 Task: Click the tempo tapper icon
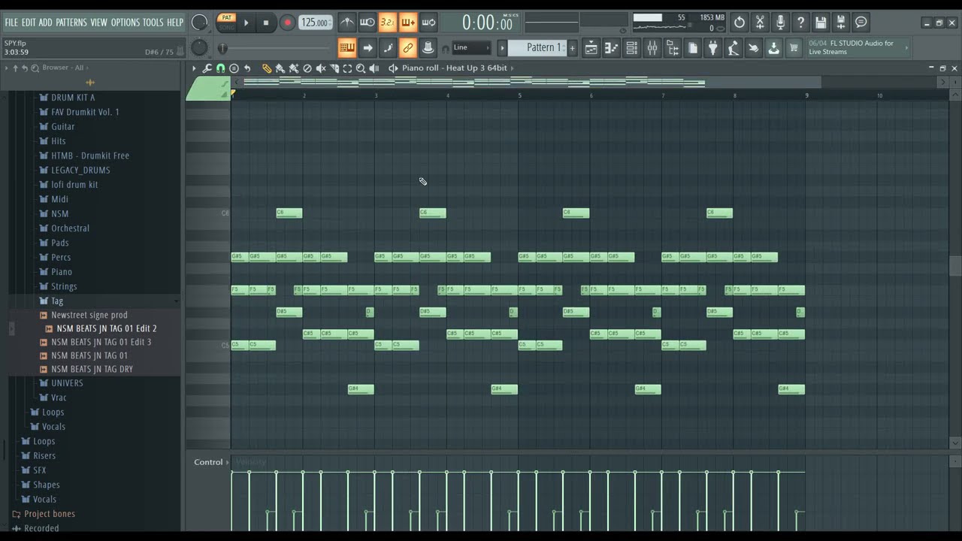coord(734,48)
